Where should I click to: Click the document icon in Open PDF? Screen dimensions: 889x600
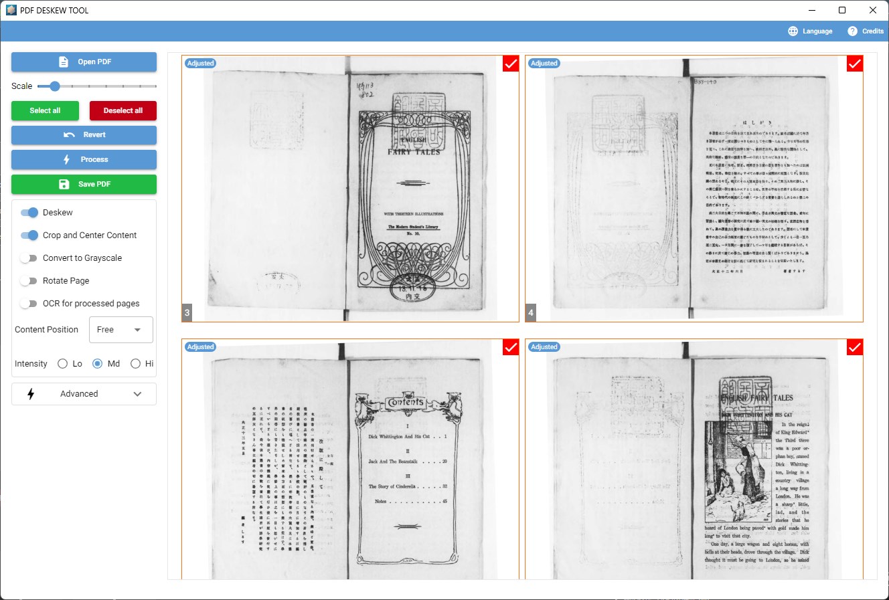64,62
